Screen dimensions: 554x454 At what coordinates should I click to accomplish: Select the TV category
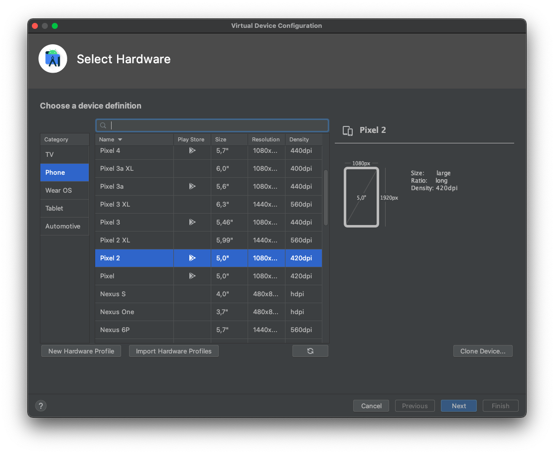(x=65, y=155)
